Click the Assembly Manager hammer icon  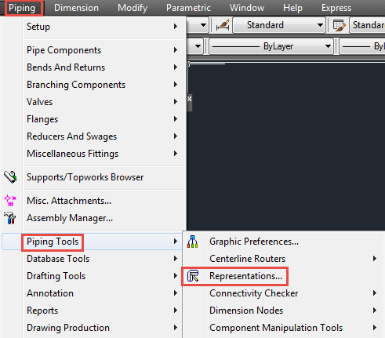[10, 218]
